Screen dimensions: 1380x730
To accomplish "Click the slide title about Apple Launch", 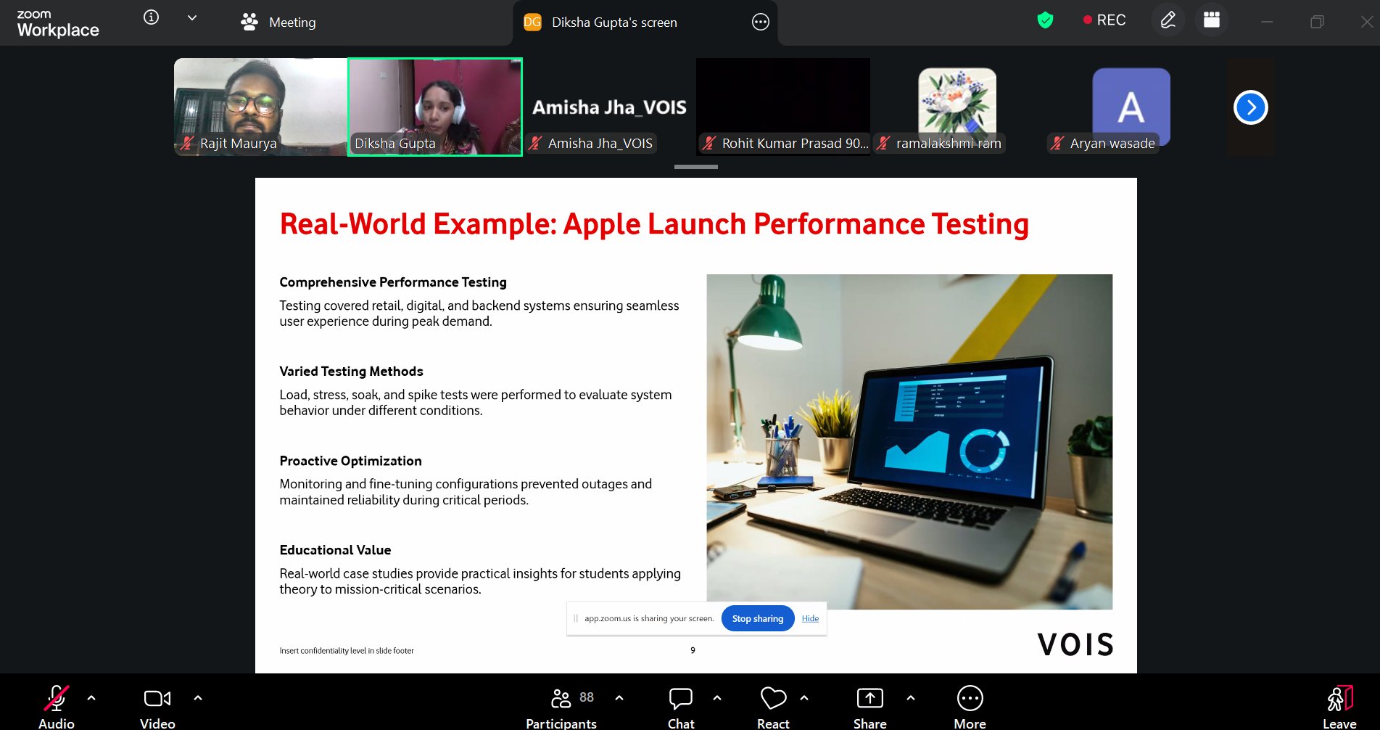I will point(654,224).
